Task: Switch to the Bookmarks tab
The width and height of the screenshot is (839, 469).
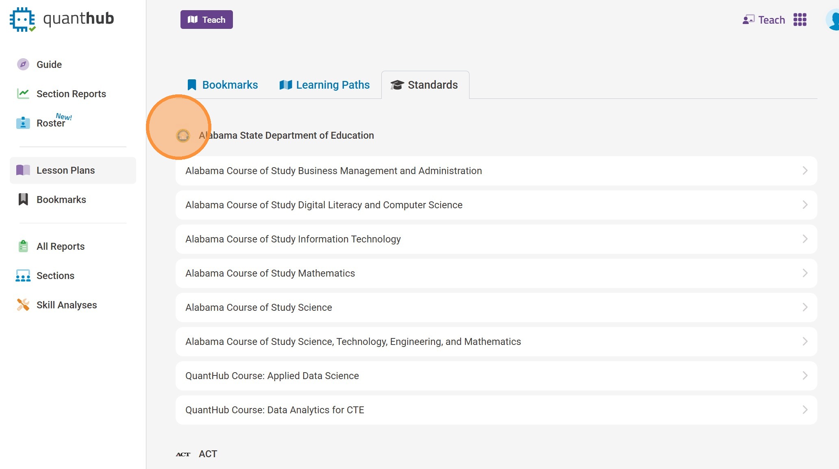Action: coord(222,85)
